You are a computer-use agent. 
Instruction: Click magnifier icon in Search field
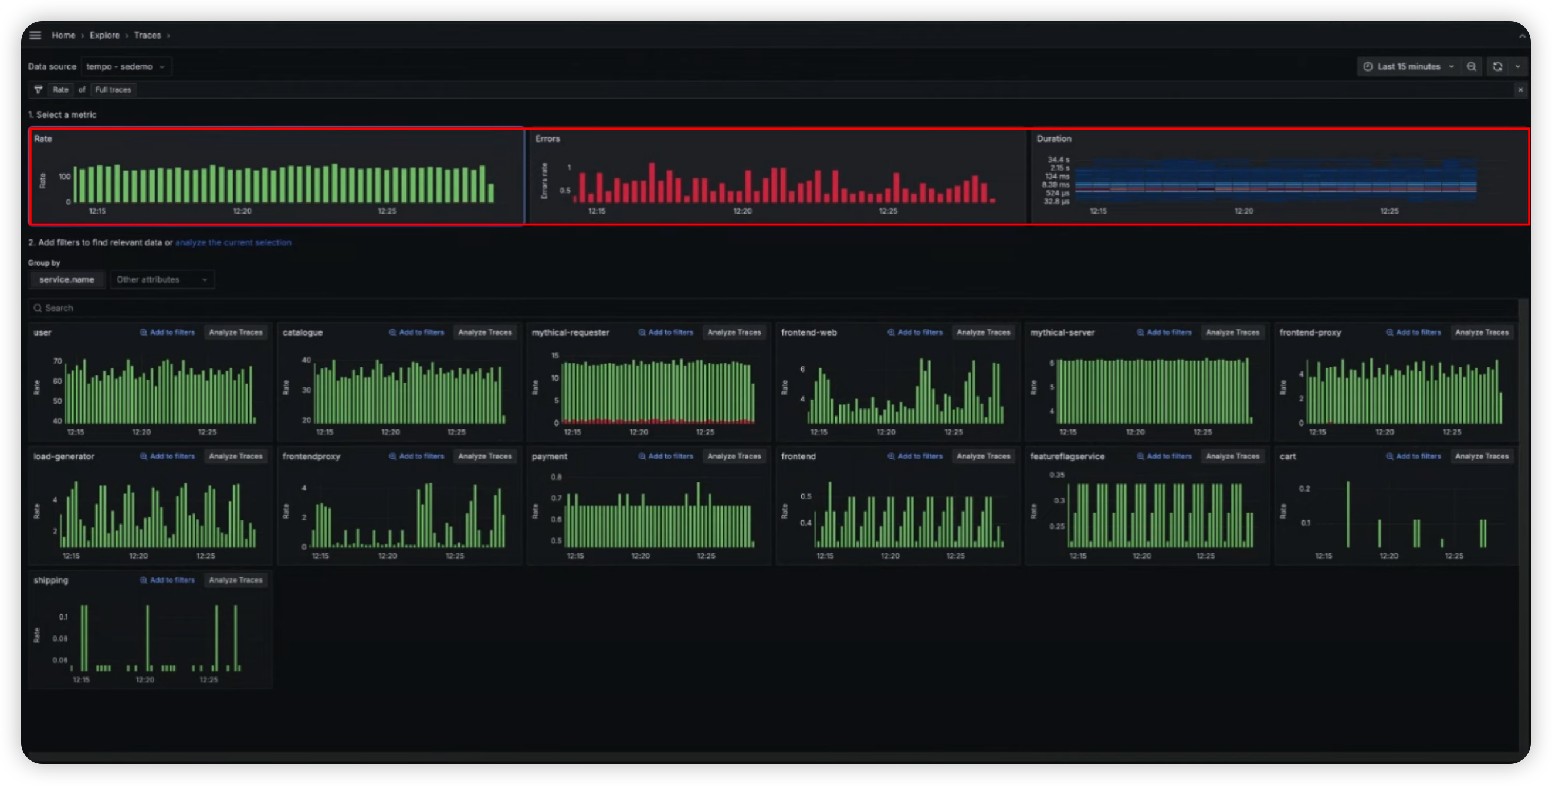38,308
